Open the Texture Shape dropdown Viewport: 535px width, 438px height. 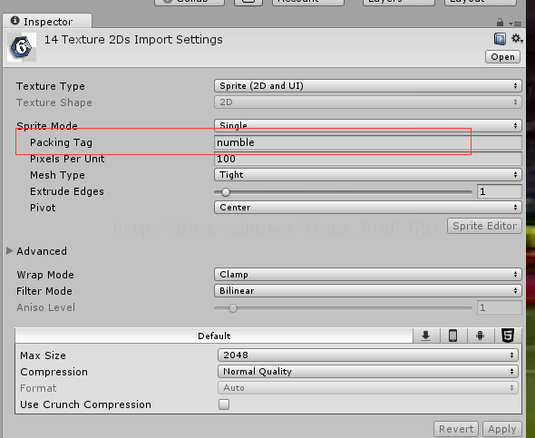pyautogui.click(x=368, y=102)
